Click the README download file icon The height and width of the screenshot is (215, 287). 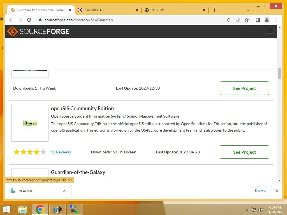coord(13,191)
